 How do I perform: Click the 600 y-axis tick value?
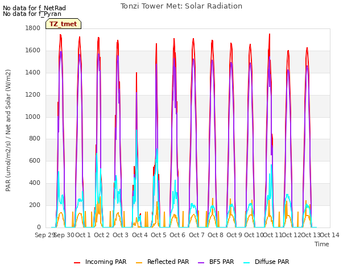click(x=35, y=160)
